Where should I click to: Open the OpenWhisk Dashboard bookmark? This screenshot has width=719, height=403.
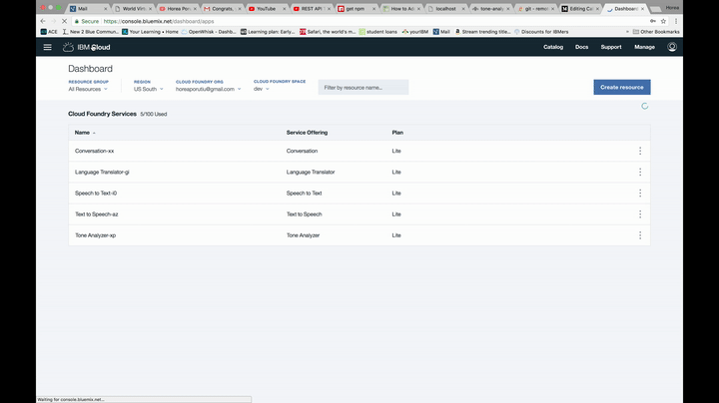point(209,32)
